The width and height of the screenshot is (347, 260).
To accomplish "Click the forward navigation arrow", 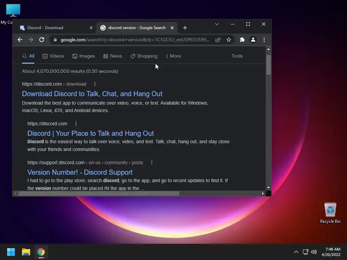I will 31,40.
